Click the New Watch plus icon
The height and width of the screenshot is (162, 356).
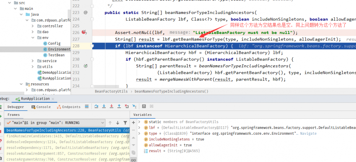tap(133, 122)
